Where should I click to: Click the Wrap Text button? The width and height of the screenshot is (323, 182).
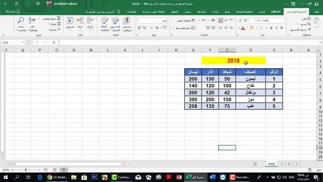pyautogui.click(x=186, y=21)
